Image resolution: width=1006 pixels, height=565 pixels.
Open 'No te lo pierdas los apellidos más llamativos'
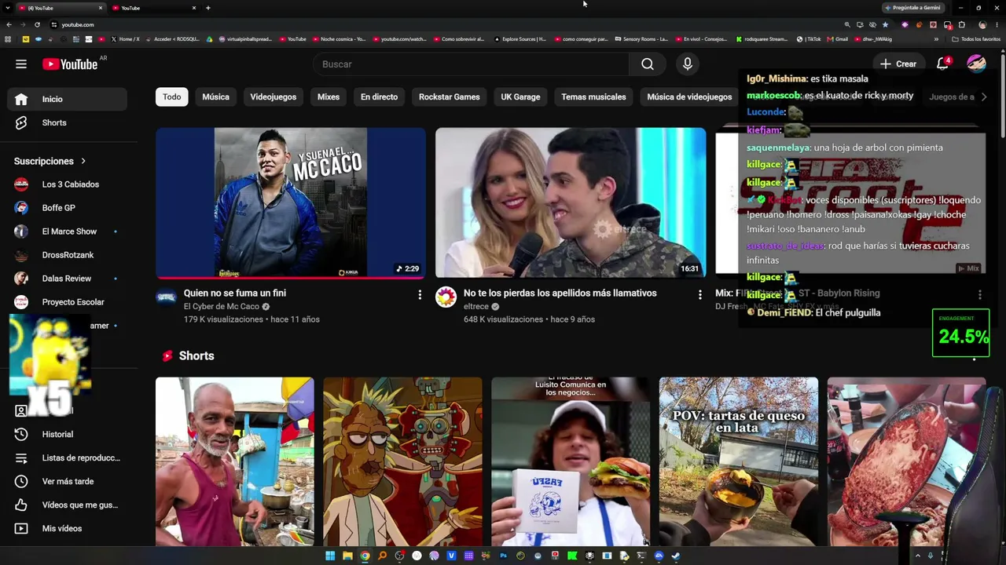[560, 293]
